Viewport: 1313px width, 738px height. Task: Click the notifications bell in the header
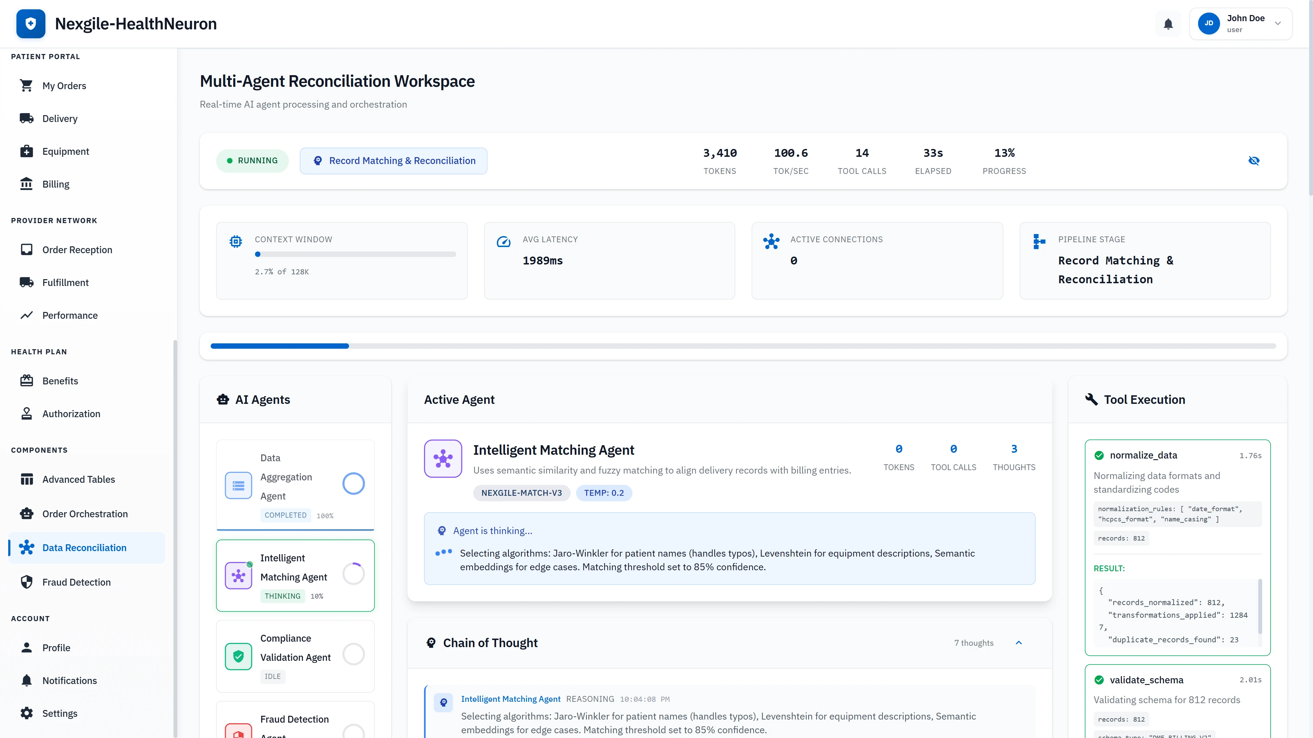pyautogui.click(x=1168, y=24)
